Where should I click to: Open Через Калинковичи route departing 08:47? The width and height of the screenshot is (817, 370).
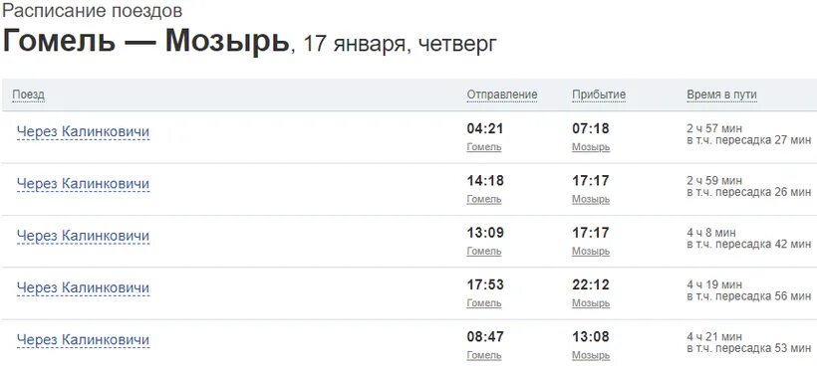tap(83, 340)
